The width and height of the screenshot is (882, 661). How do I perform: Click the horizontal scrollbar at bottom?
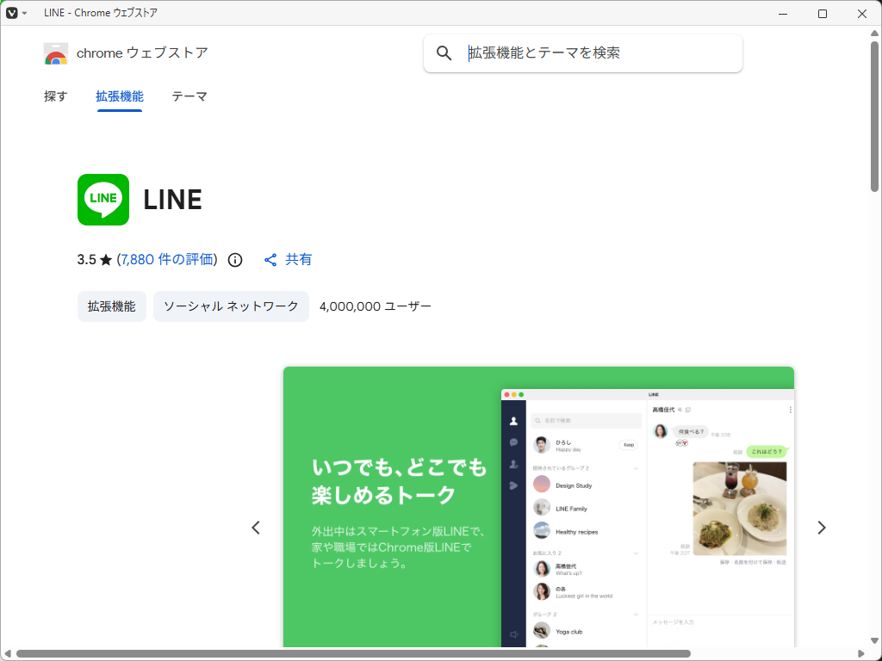pos(353,654)
